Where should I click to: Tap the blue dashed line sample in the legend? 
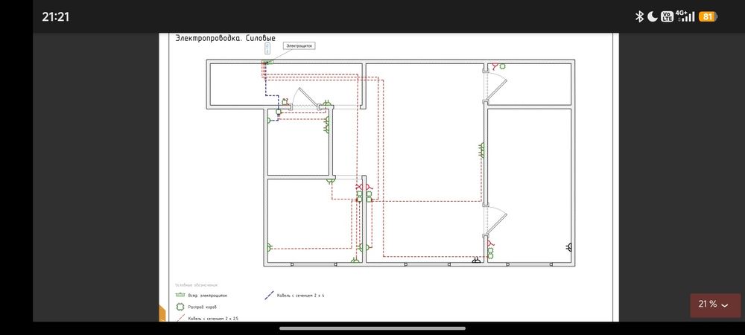pos(269,295)
